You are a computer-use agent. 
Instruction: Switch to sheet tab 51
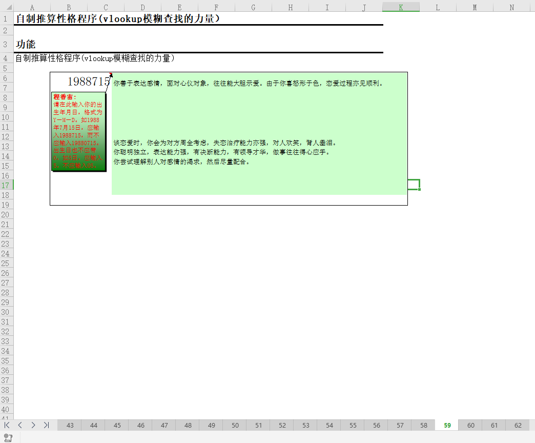tap(259, 425)
